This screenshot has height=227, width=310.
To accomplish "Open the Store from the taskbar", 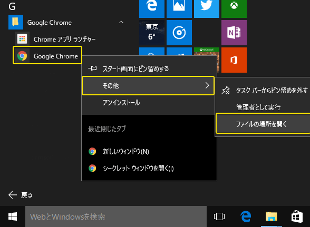I will click(x=297, y=216).
